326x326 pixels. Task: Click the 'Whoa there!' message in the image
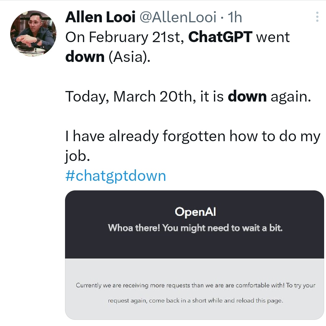tap(134, 228)
